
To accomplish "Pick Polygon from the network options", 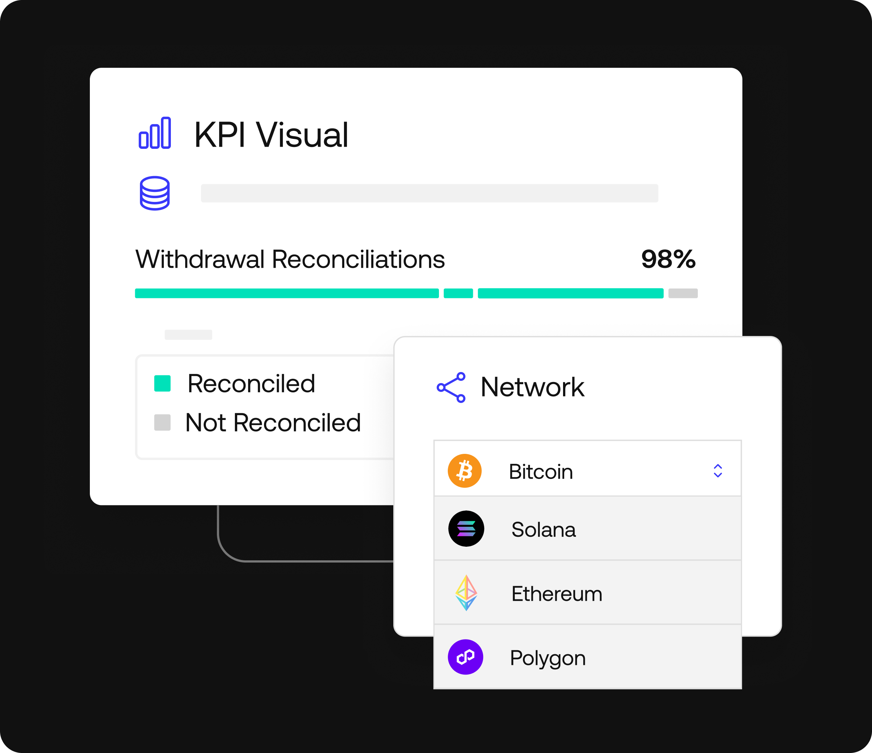I will coord(587,656).
